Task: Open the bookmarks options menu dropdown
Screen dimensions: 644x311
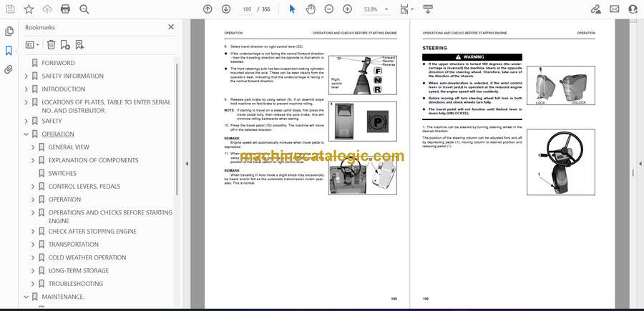Action: click(x=32, y=45)
